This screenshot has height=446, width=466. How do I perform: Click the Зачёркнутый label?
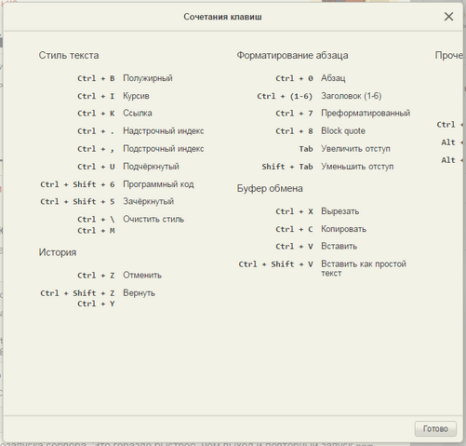coord(149,201)
